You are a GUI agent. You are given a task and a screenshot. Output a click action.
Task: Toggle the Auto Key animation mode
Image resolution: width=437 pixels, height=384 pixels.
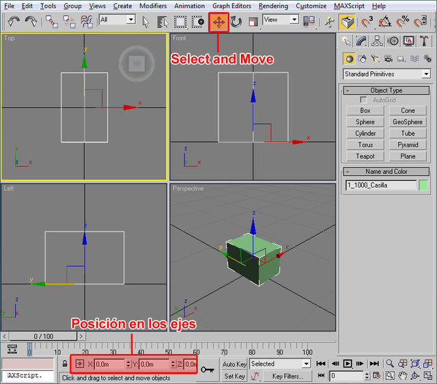point(234,364)
